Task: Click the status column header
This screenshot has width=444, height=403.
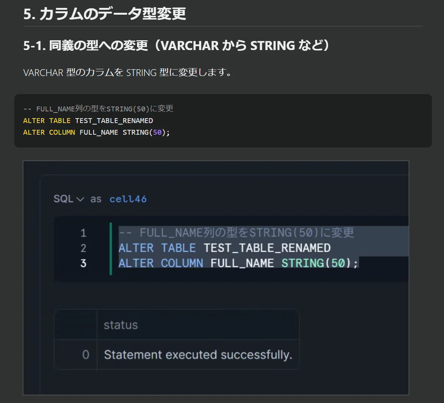Action: [x=121, y=325]
